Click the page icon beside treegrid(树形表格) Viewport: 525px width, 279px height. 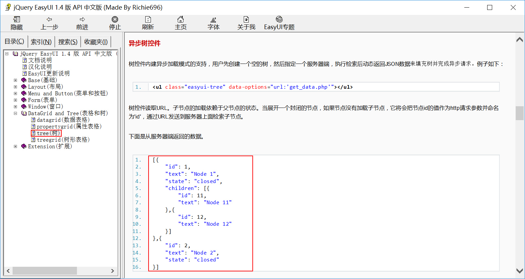(x=33, y=140)
